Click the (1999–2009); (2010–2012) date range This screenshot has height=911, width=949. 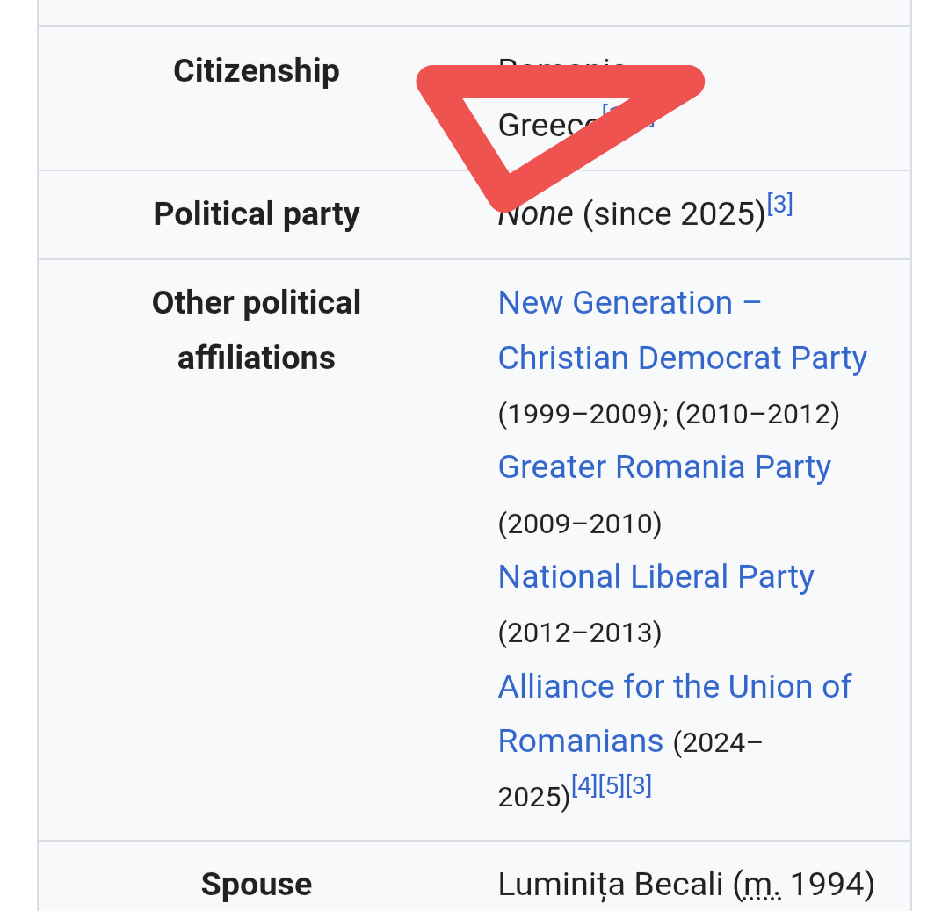click(669, 415)
